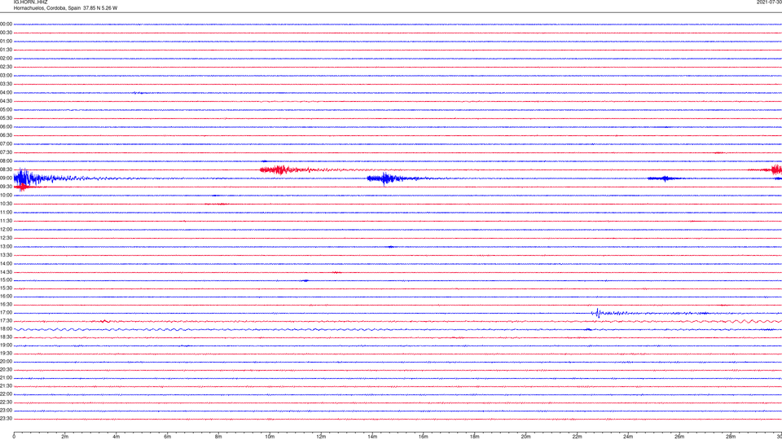The image size is (782, 440).
Task: Select the 13:00 trace time label
Action: coord(6,246)
